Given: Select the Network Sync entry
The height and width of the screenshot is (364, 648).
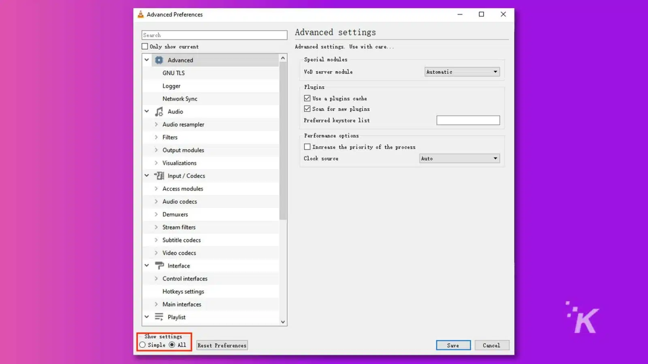Looking at the screenshot, I should click(180, 98).
